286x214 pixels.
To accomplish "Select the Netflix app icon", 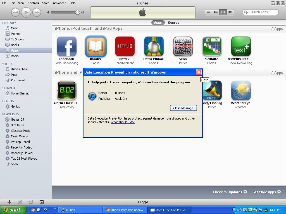I will (125, 46).
